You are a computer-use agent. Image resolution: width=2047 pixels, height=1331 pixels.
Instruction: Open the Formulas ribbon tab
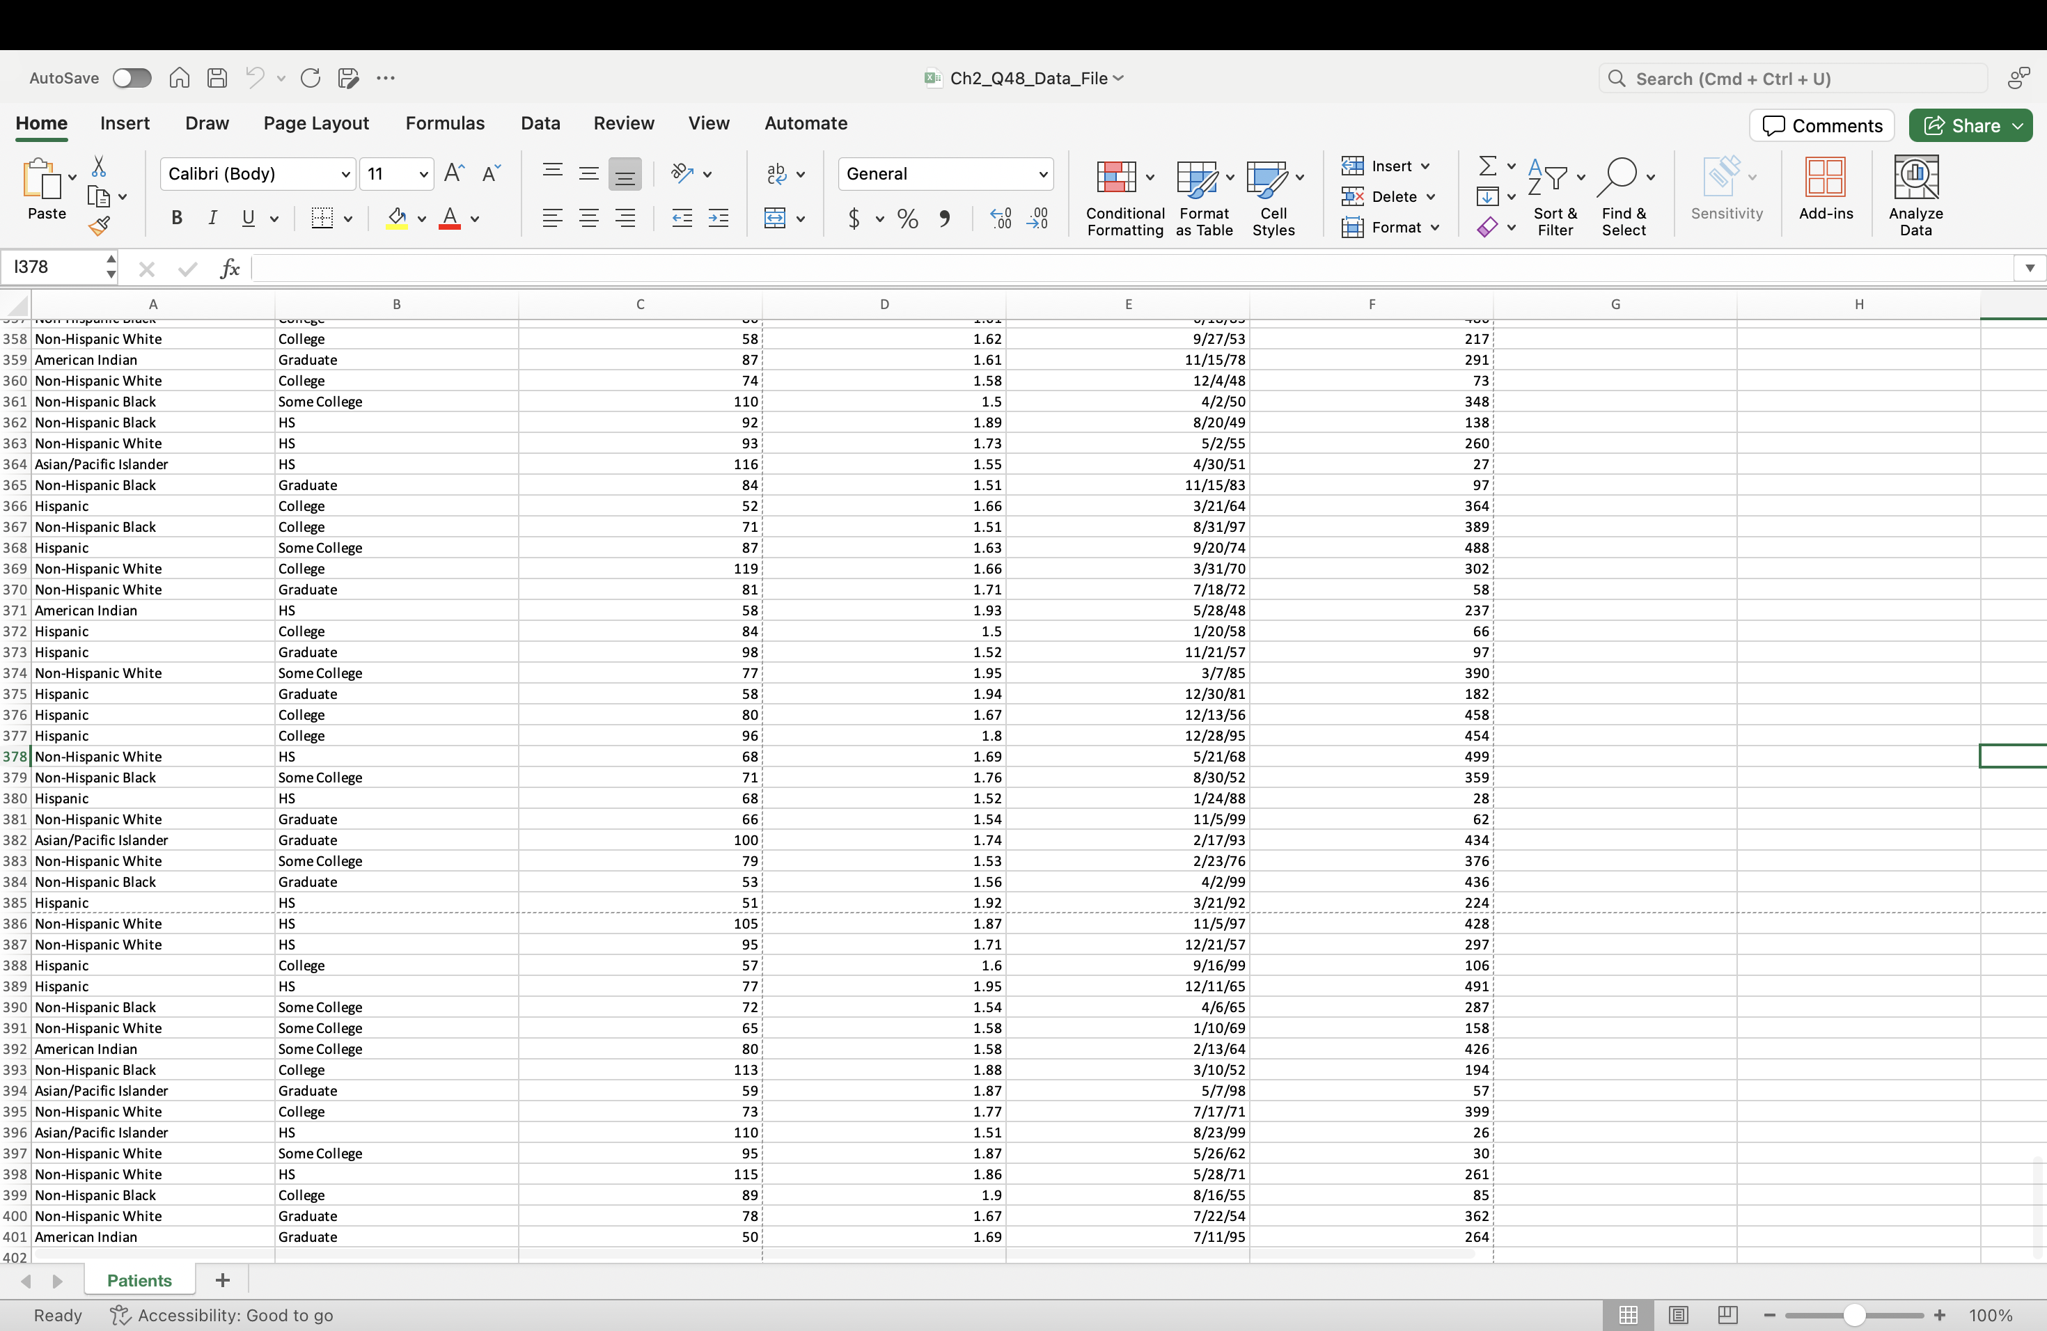pyautogui.click(x=445, y=123)
